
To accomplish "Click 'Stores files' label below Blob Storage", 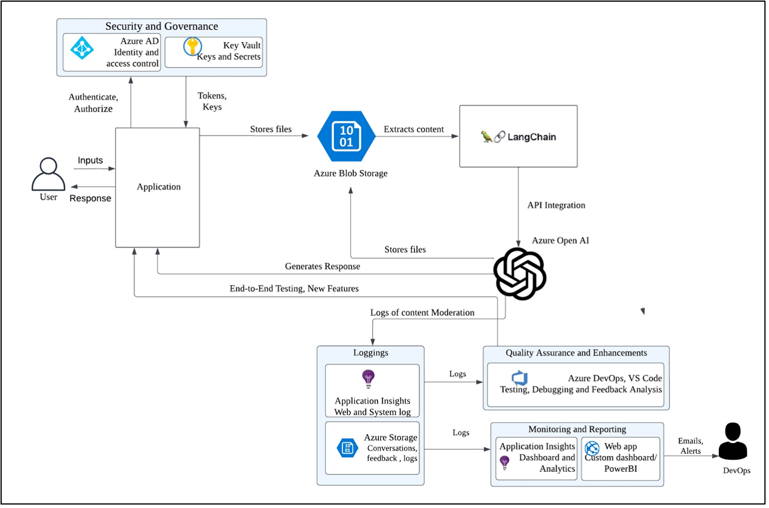I will pyautogui.click(x=405, y=249).
